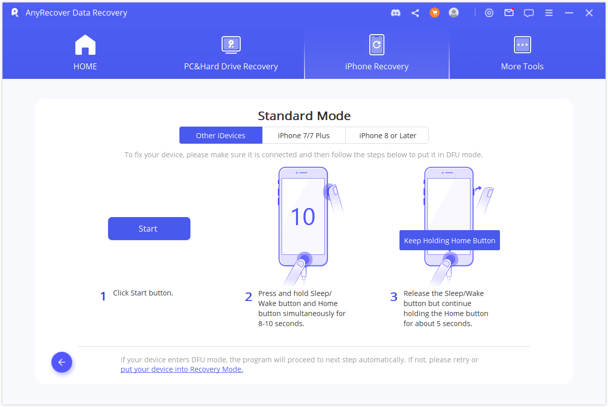608x407 pixels.
Task: Select the iPhone Recovery tab
Action: [376, 53]
